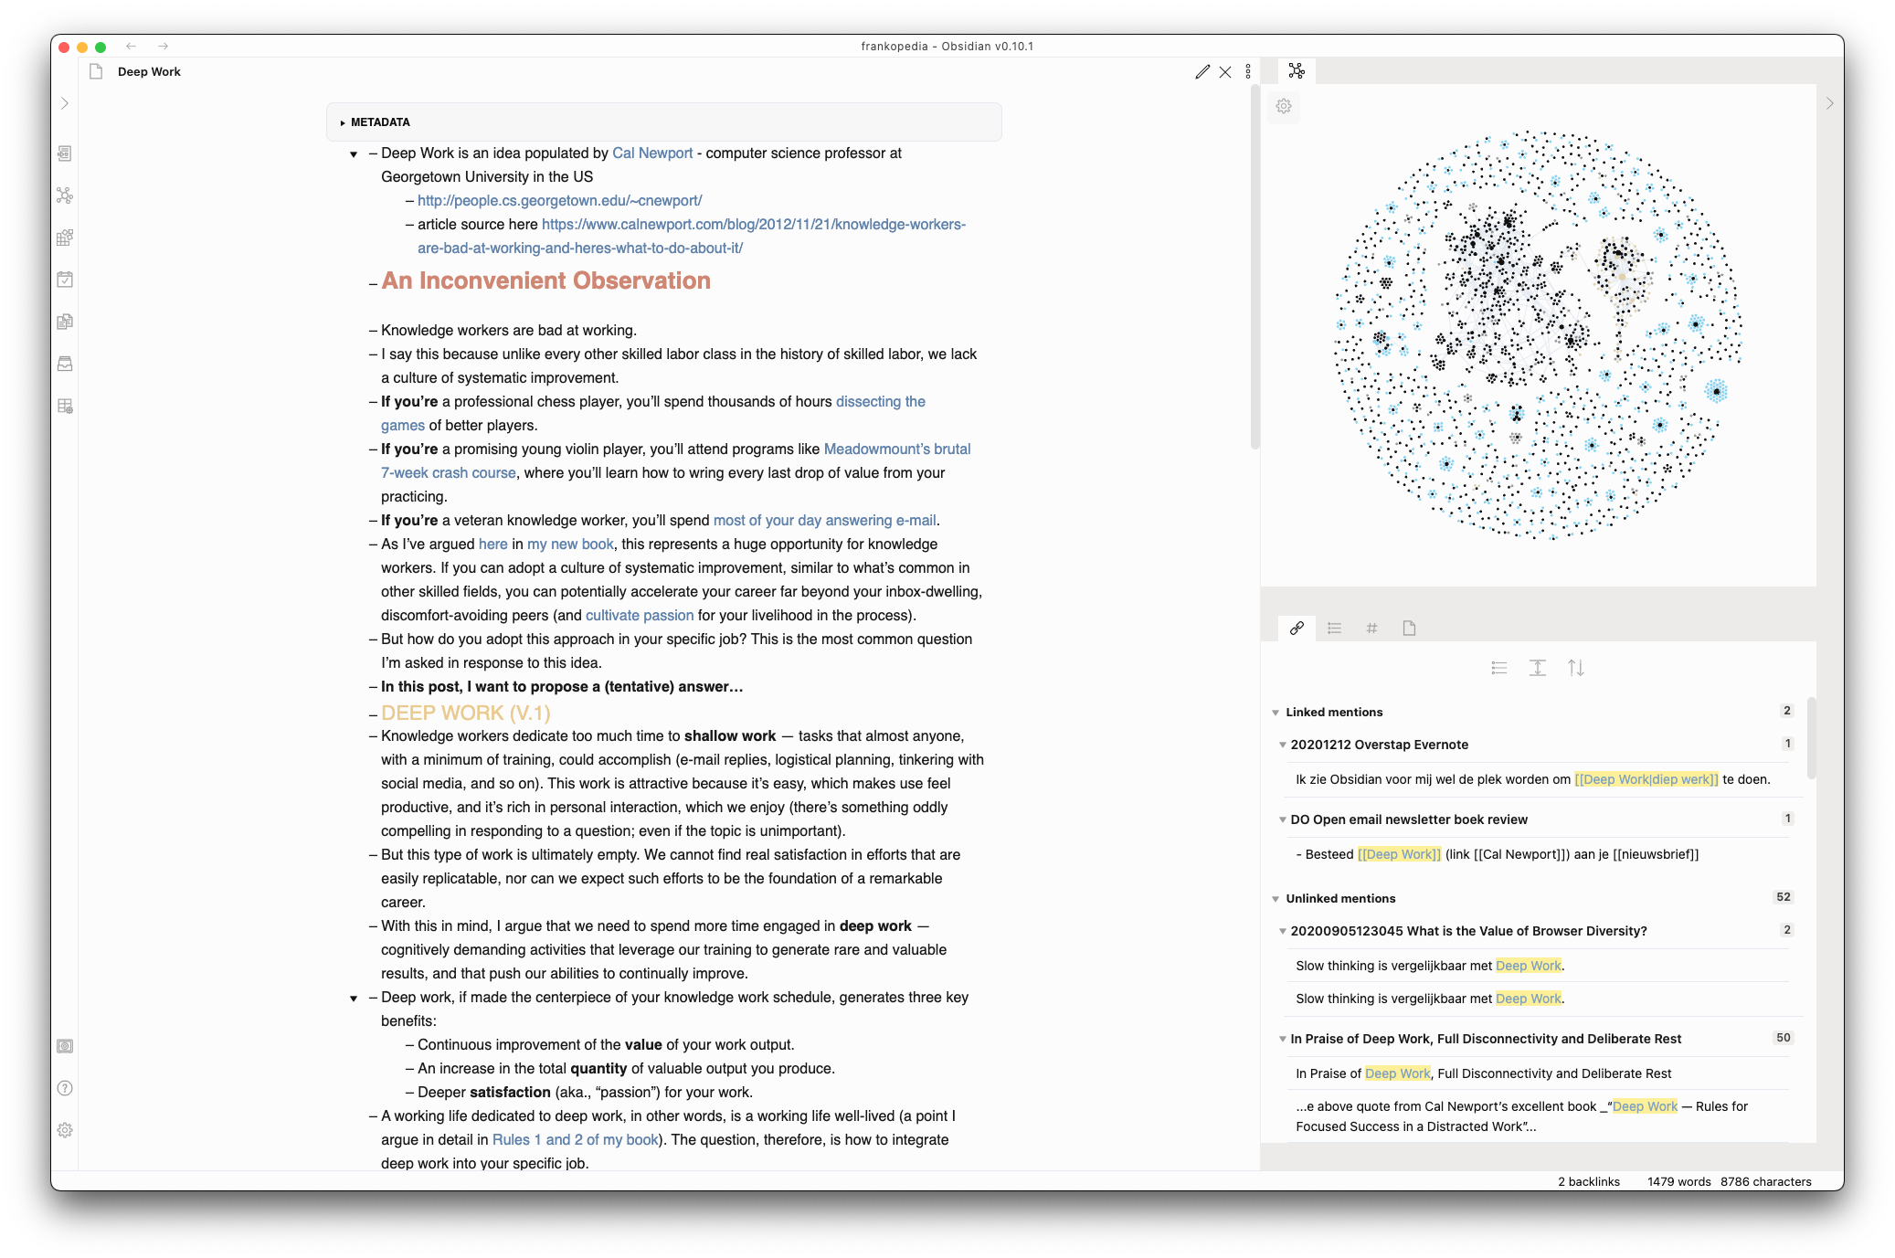Toggle show more context in backlinks

(1538, 668)
